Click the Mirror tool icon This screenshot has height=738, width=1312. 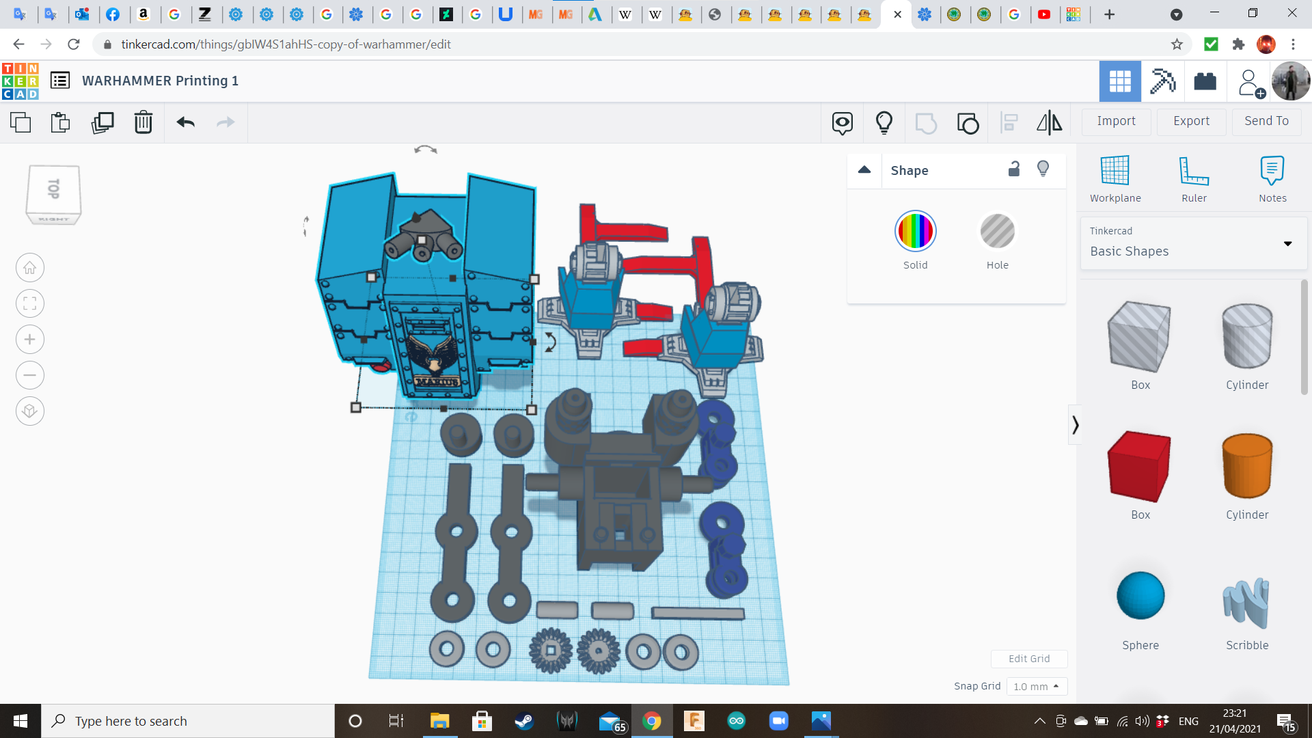tap(1049, 122)
